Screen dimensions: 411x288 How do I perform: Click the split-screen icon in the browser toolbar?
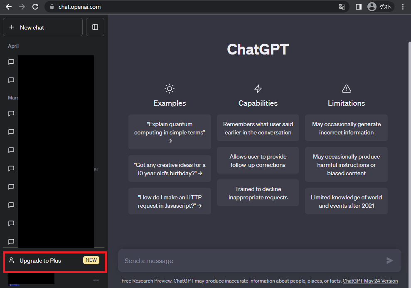pos(358,7)
